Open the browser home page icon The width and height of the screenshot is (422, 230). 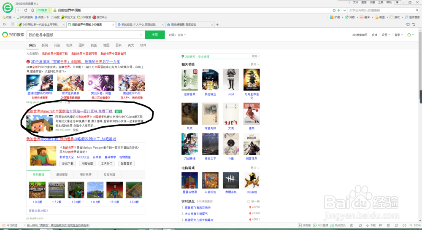(32, 10)
